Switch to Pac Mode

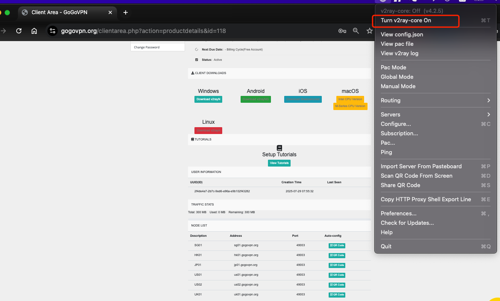coord(435,67)
